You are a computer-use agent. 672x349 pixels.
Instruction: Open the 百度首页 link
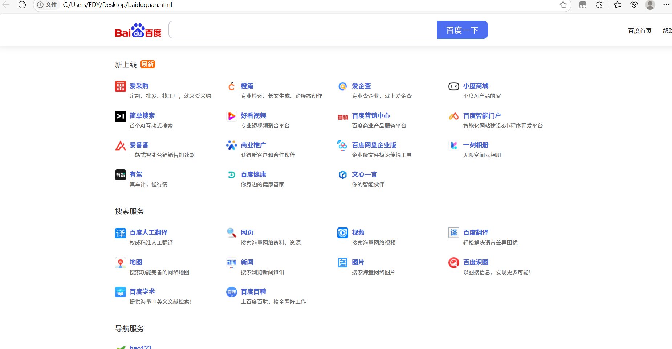coord(640,31)
